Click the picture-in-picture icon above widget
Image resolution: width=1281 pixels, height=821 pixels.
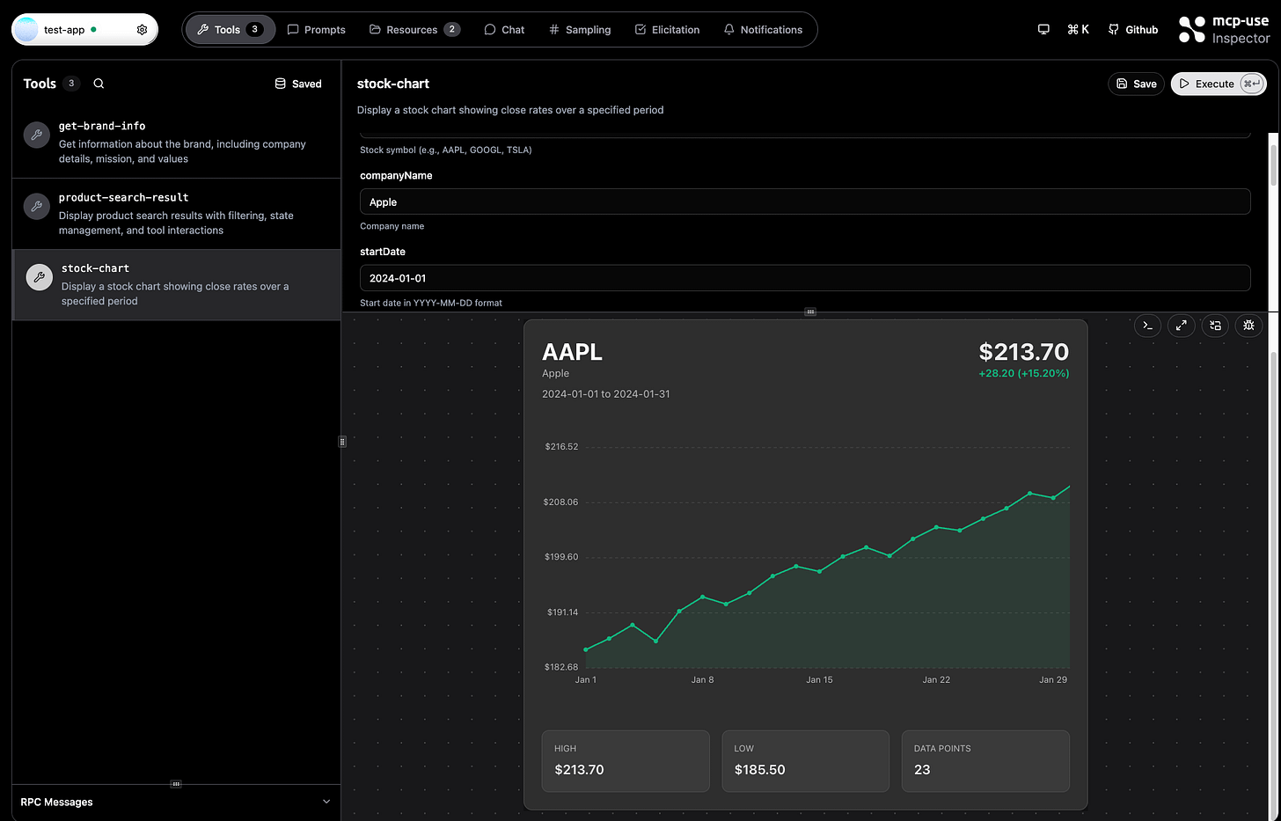point(1215,326)
